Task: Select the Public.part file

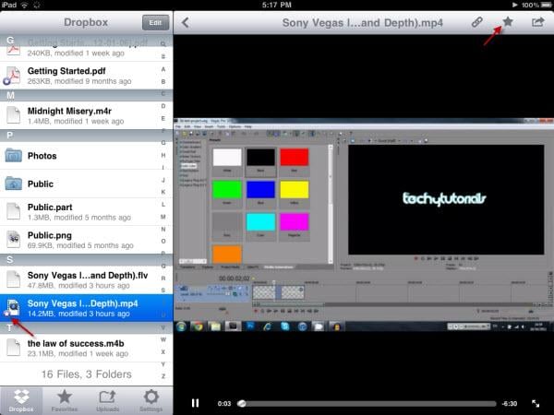Action: point(86,212)
